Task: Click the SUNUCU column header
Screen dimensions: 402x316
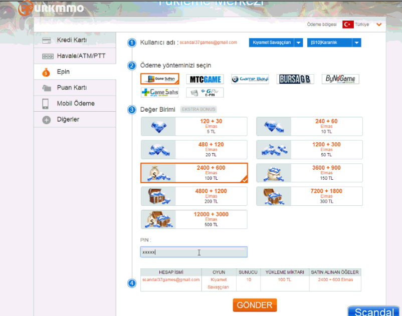Action: (248, 272)
